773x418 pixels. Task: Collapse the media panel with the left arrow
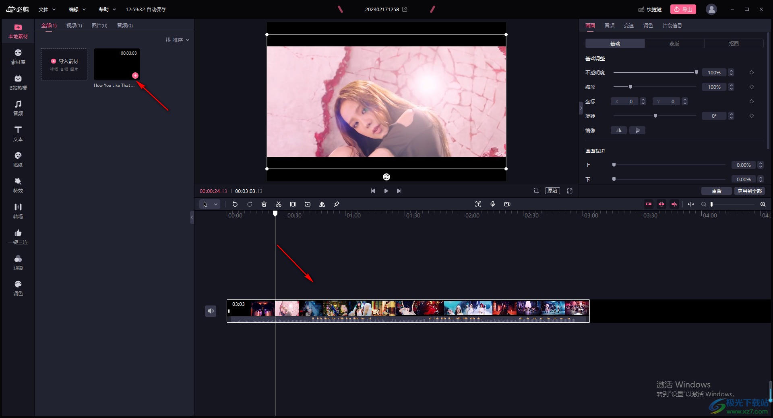click(192, 217)
